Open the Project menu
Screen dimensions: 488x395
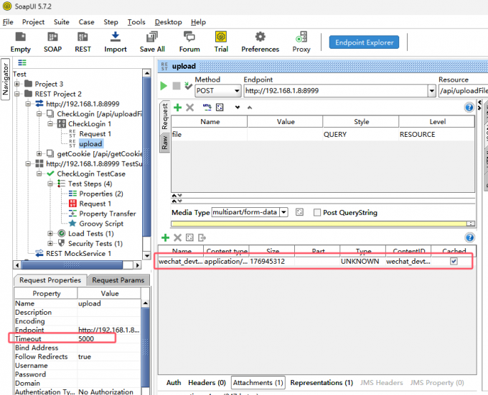33,22
